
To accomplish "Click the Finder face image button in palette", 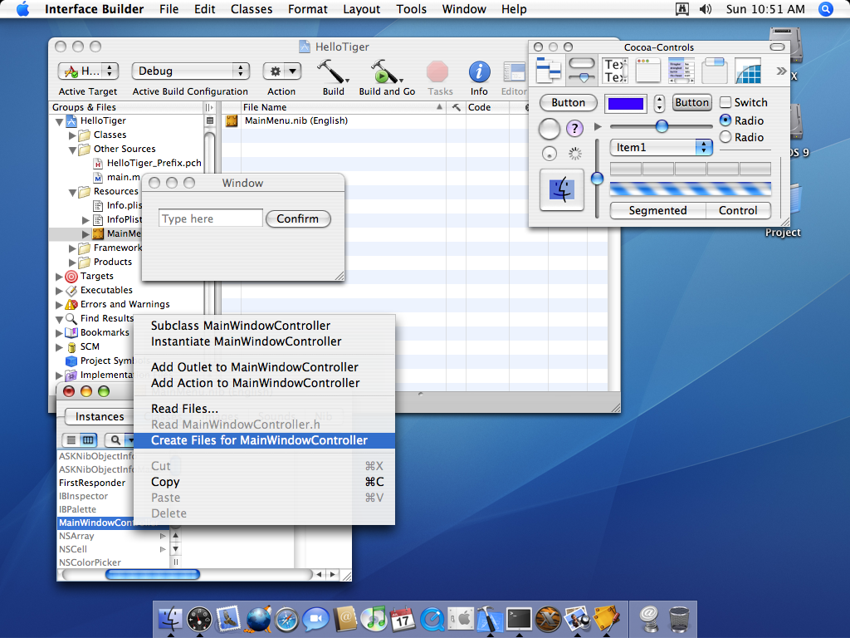I will click(562, 189).
